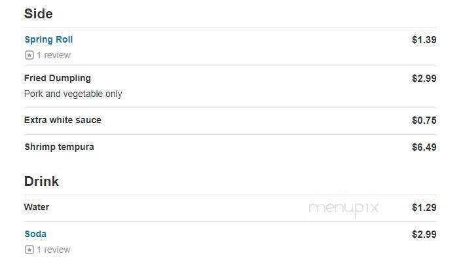
Task: Click the menupix watermark logo
Action: [x=344, y=208]
